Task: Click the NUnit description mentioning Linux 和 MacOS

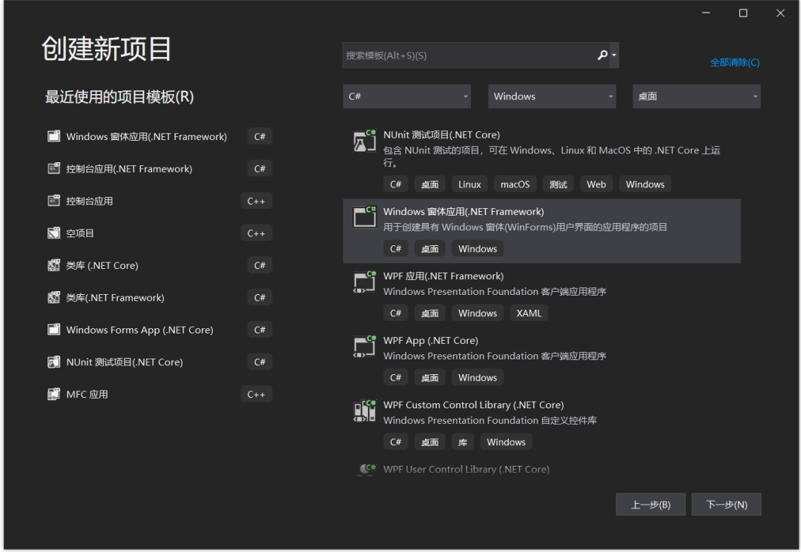Action: click(x=552, y=156)
